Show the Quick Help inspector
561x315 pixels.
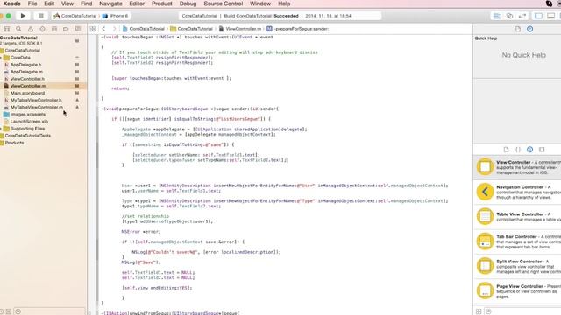point(529,29)
